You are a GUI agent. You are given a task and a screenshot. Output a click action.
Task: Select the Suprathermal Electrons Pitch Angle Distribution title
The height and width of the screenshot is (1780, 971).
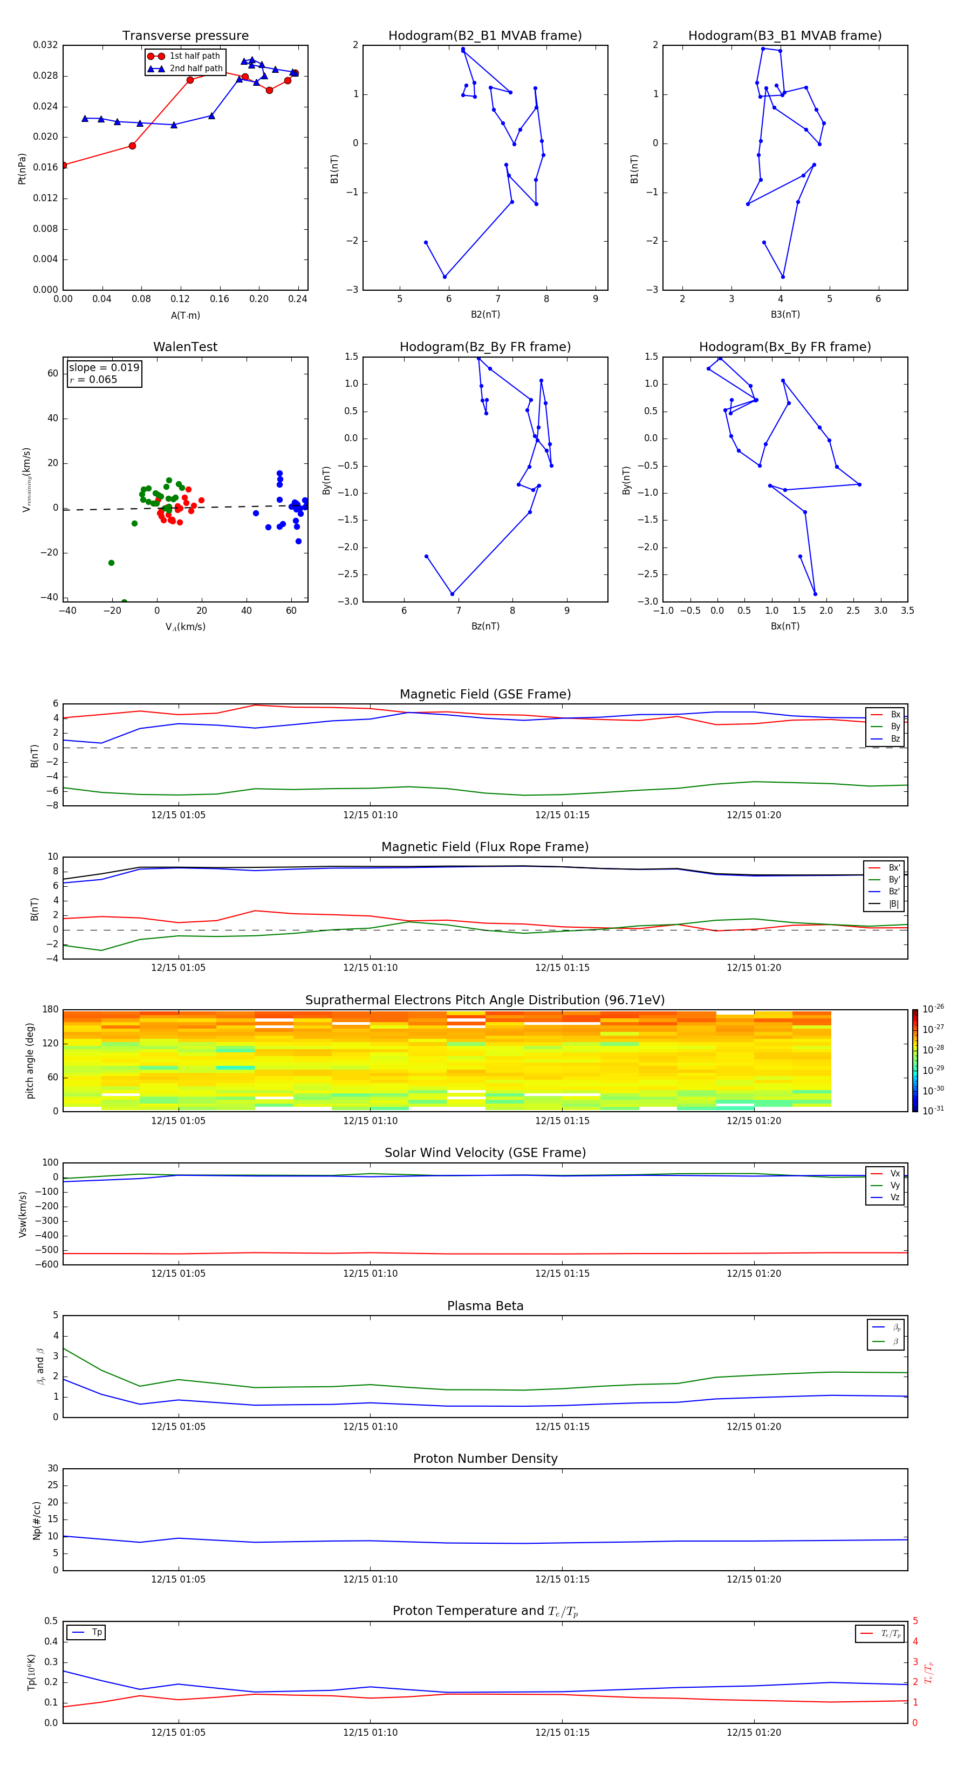485,1001
